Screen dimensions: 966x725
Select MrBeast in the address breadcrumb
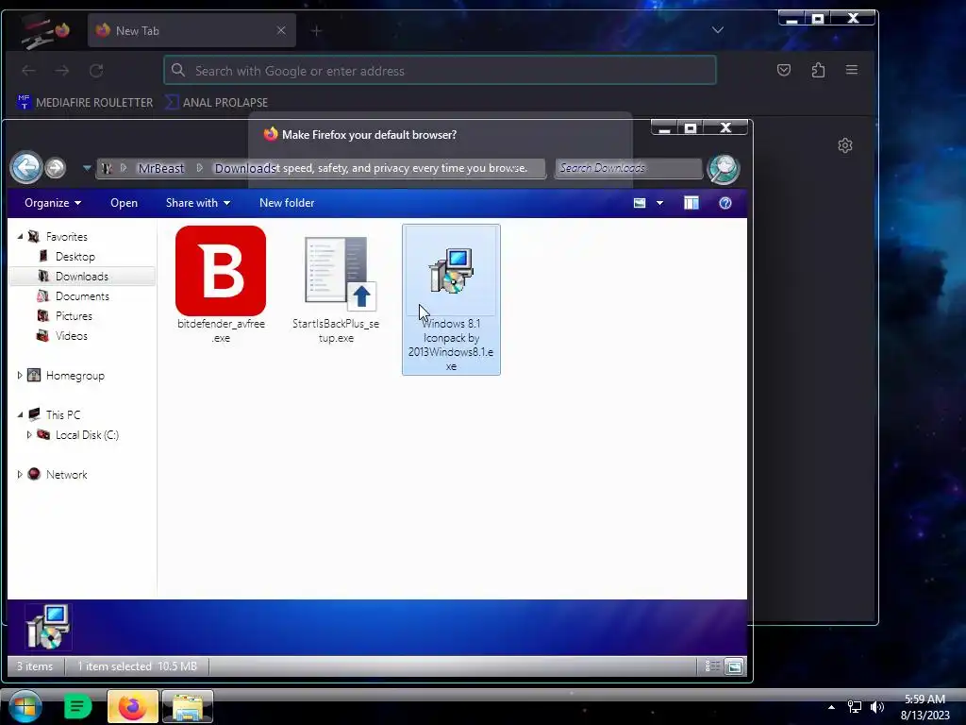point(160,168)
